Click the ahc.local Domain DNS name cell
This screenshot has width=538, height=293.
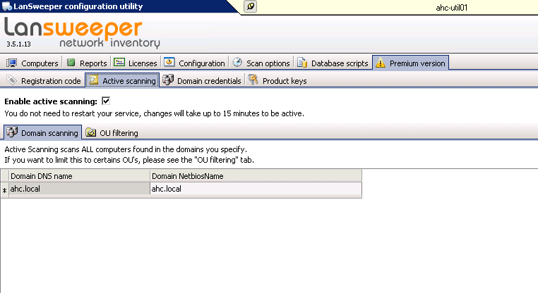pyautogui.click(x=78, y=189)
